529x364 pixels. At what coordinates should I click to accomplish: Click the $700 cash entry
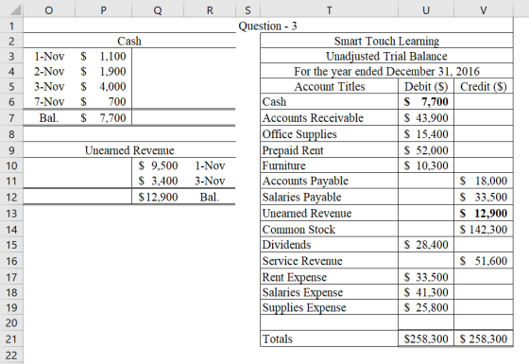(103, 102)
